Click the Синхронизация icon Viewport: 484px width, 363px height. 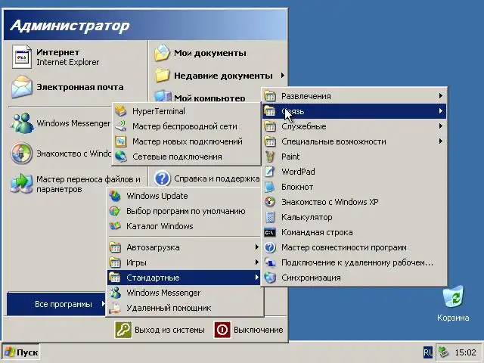pos(270,278)
